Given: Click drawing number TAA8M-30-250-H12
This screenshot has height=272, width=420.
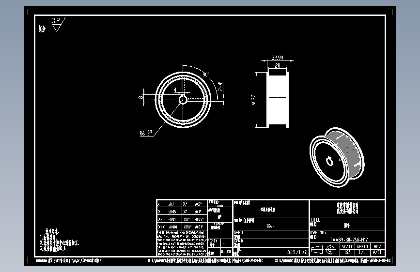Looking at the screenshot, I should click(349, 240).
